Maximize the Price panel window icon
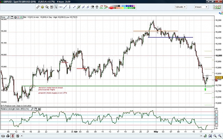 pos(12,17)
